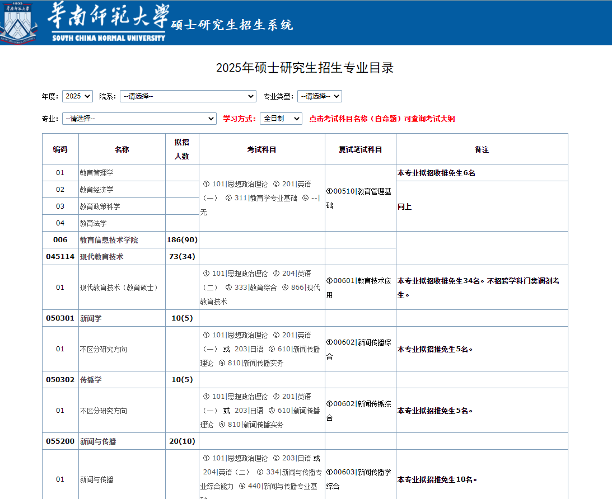This screenshot has width=612, height=499.
Task: Open the 学习方式 dropdown showing 全日制
Action: point(281,119)
